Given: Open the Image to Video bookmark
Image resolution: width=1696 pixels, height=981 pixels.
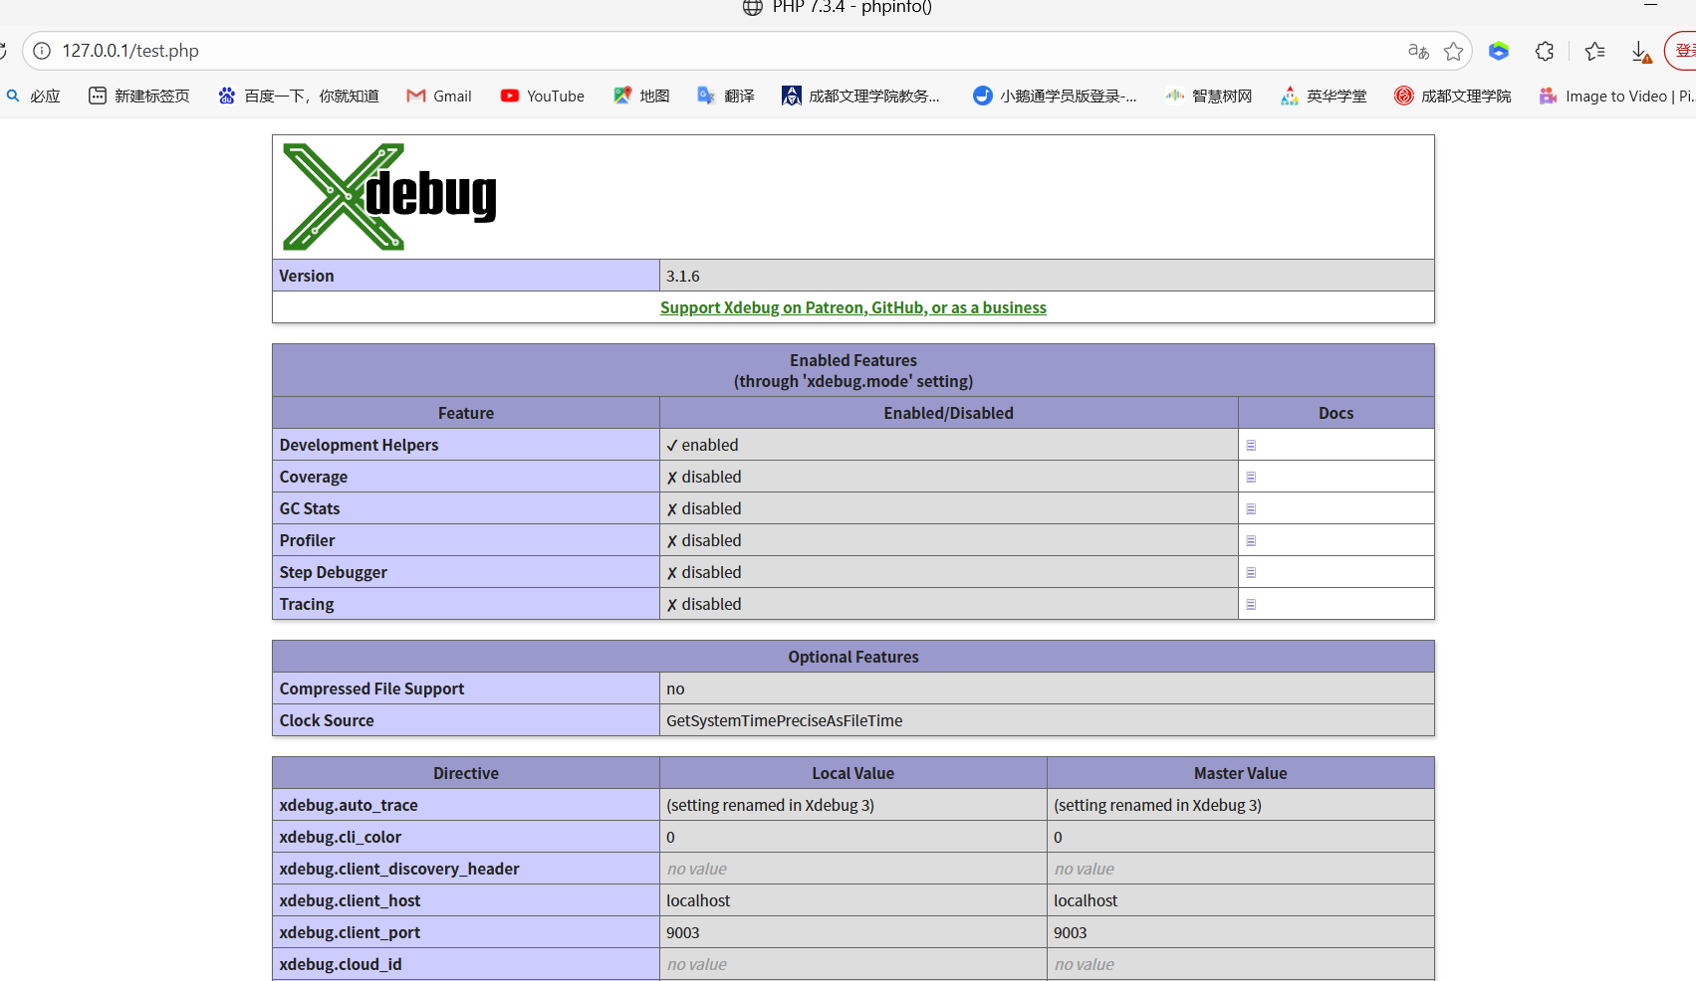Looking at the screenshot, I should [1616, 96].
